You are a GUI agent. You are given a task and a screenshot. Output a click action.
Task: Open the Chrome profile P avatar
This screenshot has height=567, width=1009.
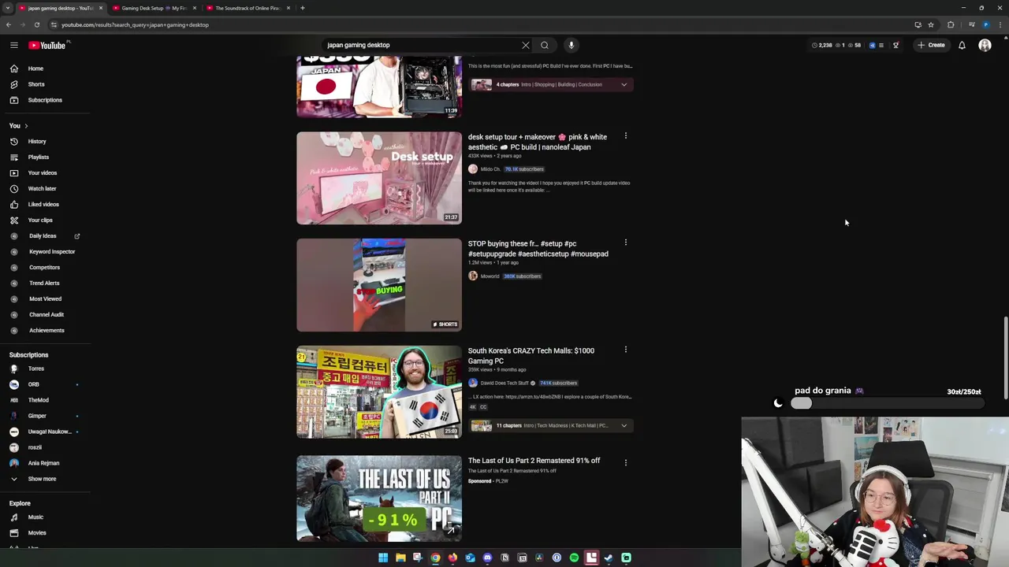tap(985, 24)
